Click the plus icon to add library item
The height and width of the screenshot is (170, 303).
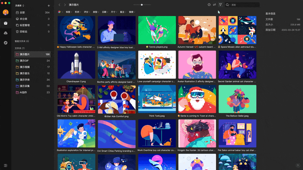pos(48,6)
